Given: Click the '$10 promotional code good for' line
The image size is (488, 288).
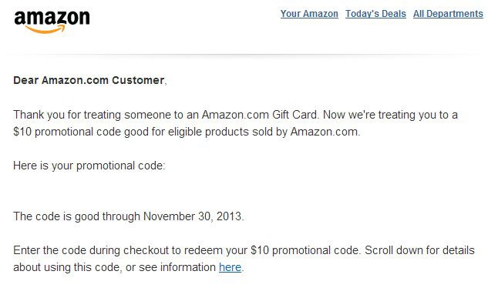Looking at the screenshot, I should pos(187,132).
